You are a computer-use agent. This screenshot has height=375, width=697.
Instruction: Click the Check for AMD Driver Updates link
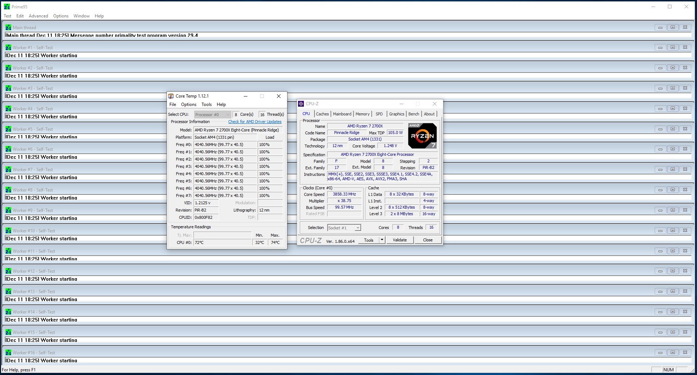[x=255, y=122]
